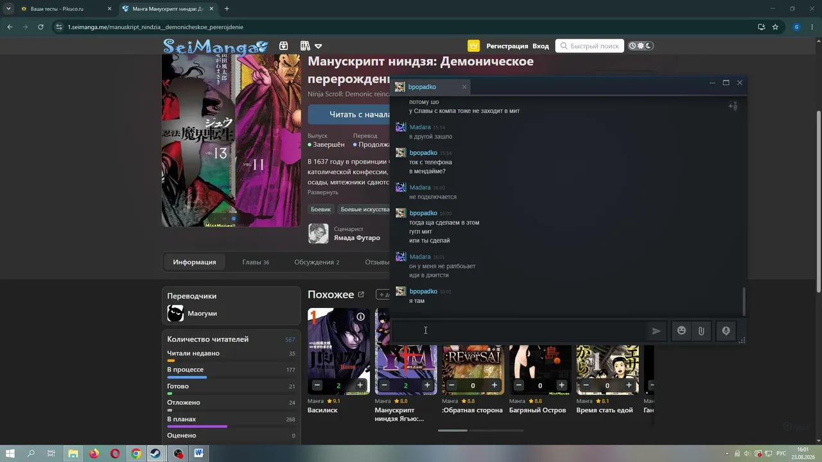Open the SeiManga logo home link
The height and width of the screenshot is (462, 822).
coord(215,46)
